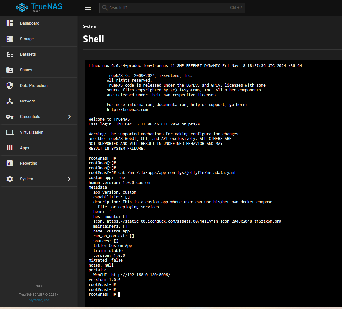342x309 pixels.
Task: Click the magnifier icon in search bar
Action: pyautogui.click(x=105, y=8)
